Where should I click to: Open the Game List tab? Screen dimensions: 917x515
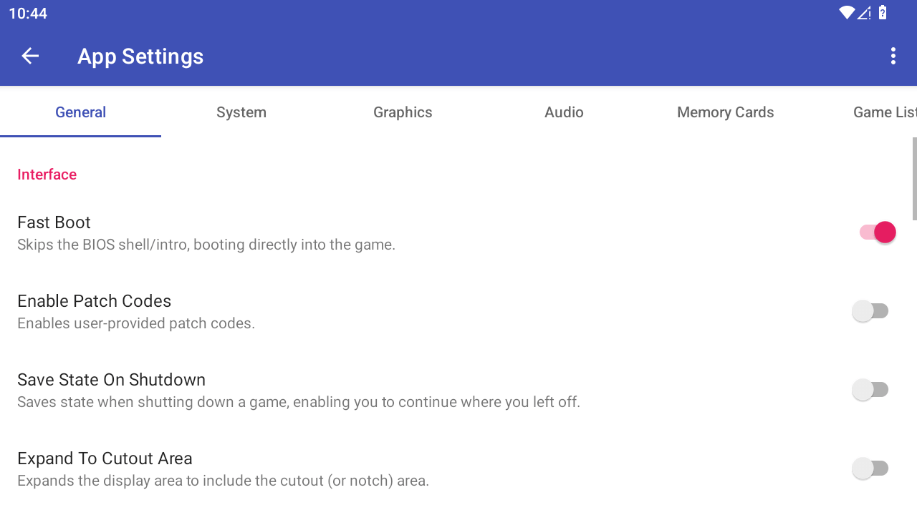pyautogui.click(x=884, y=112)
